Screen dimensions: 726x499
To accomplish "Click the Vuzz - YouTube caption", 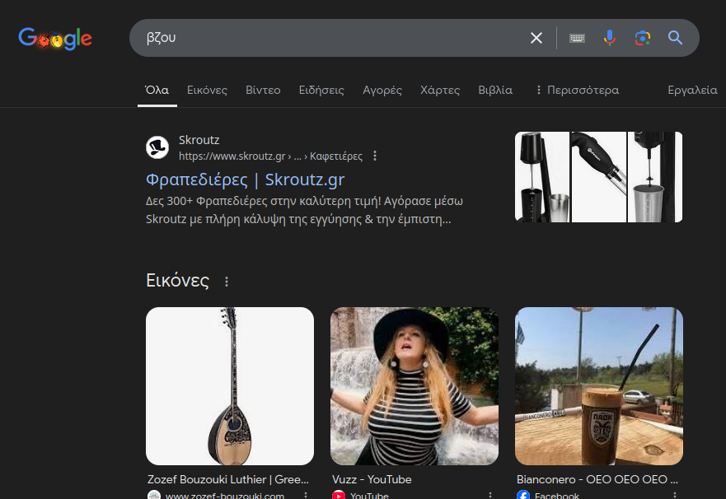I will pyautogui.click(x=372, y=479).
